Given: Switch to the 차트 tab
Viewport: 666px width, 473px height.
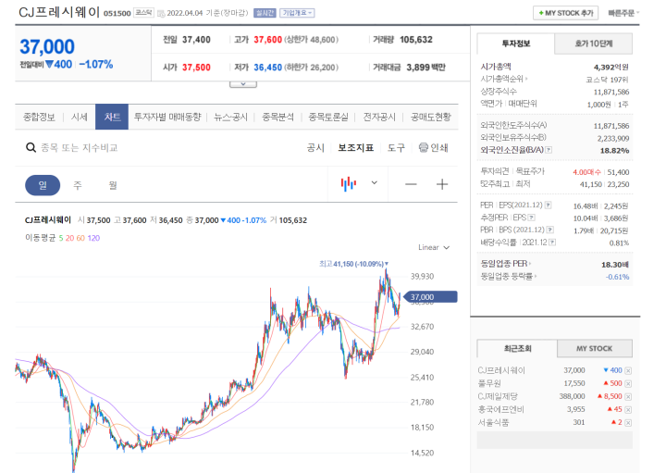Looking at the screenshot, I should pos(112,117).
